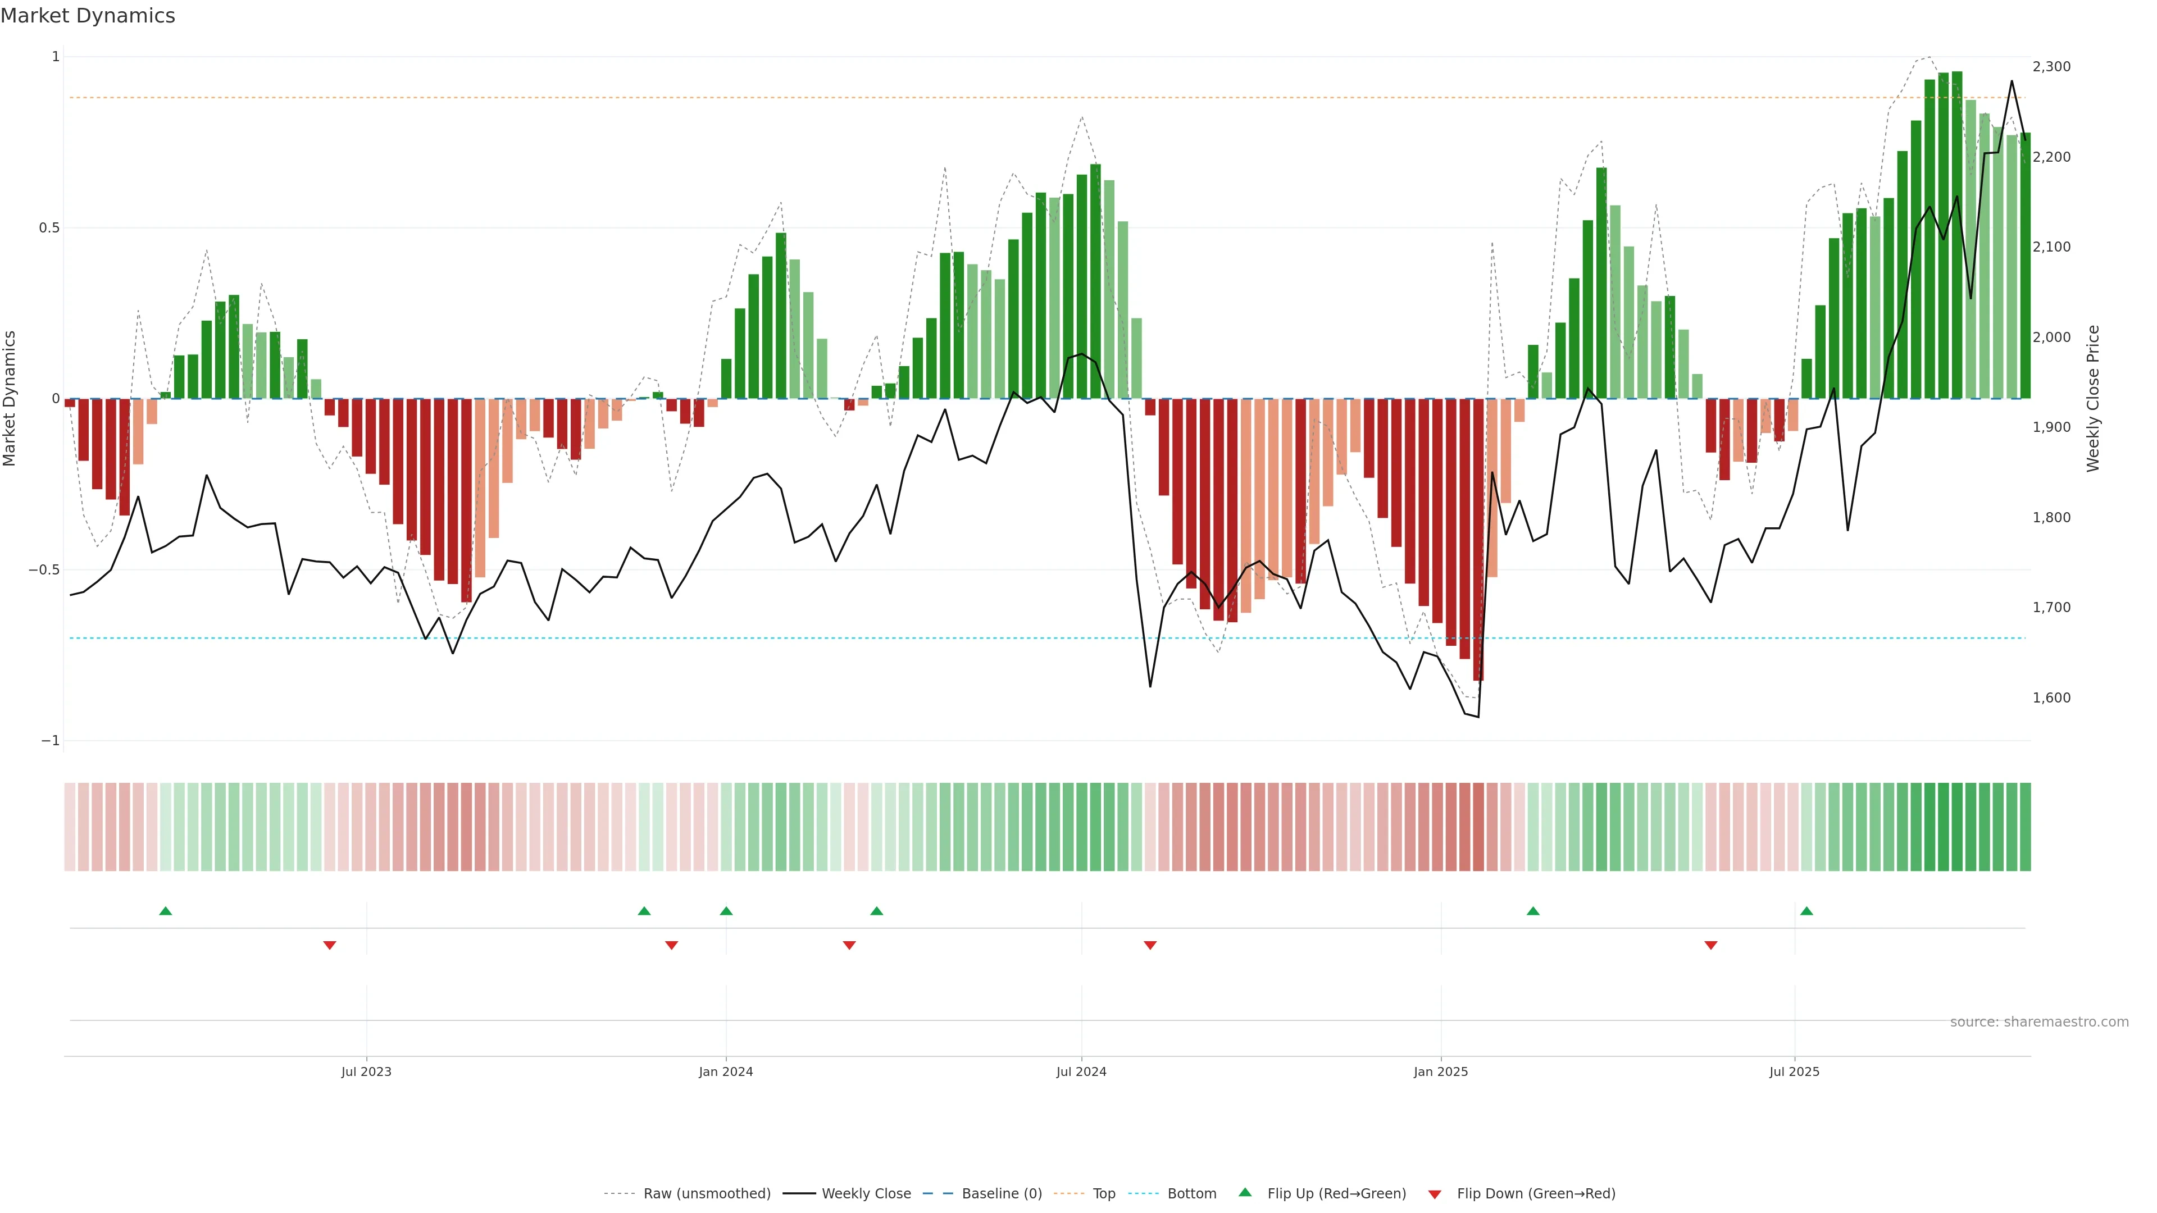Toggle Weekly Close series in legend
Image resolution: width=2157 pixels, height=1213 pixels.
[x=866, y=1194]
